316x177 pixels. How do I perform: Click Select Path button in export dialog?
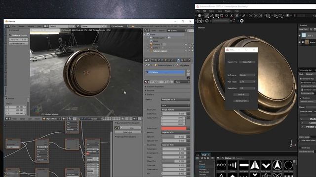[x=247, y=62]
